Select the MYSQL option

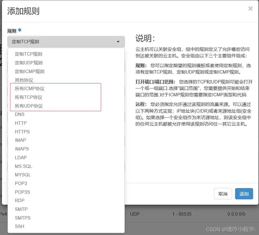pos(23,175)
